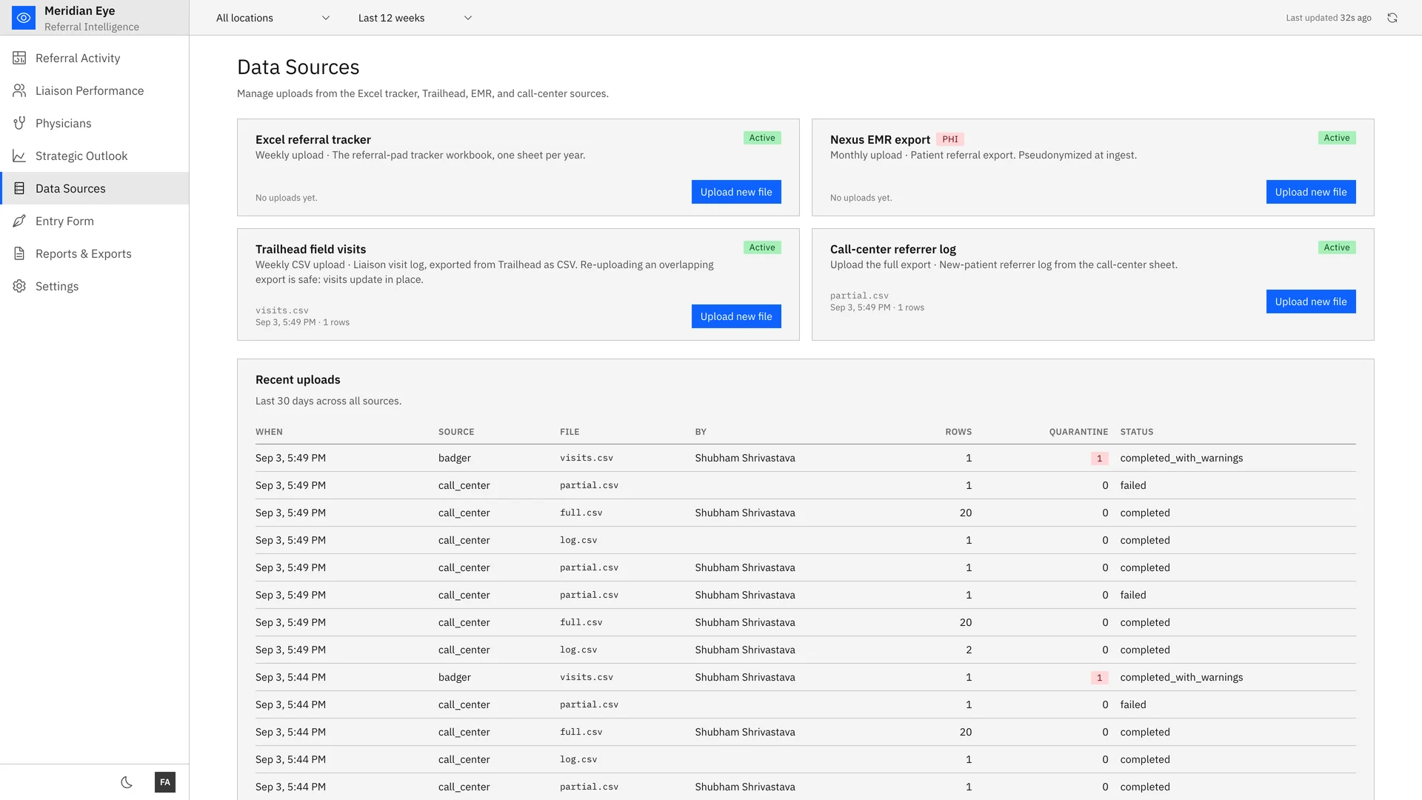Click quarantine badge 1 in 5:44 PM badger row
Image resolution: width=1422 pixels, height=800 pixels.
(x=1099, y=678)
